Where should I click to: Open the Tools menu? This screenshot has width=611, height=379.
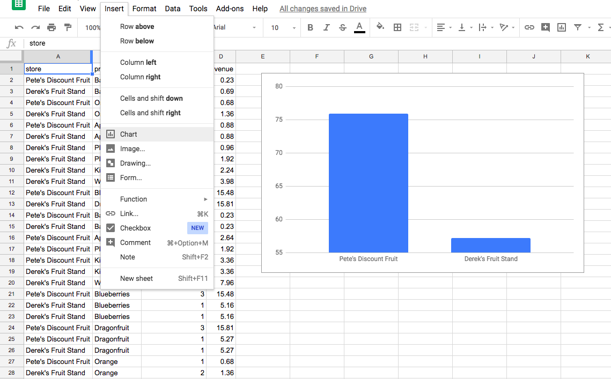(x=198, y=9)
